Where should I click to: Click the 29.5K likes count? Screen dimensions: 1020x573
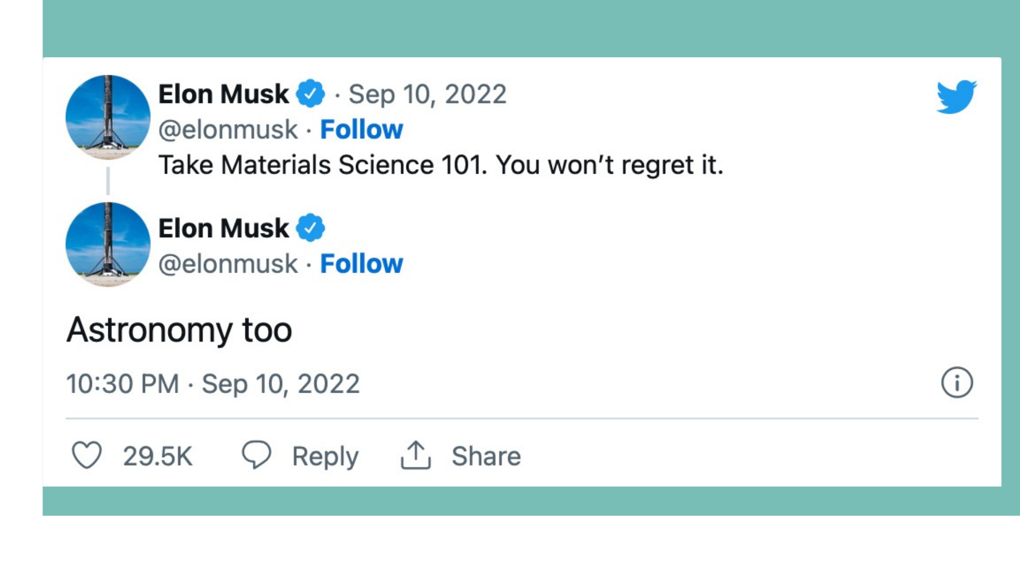158,456
